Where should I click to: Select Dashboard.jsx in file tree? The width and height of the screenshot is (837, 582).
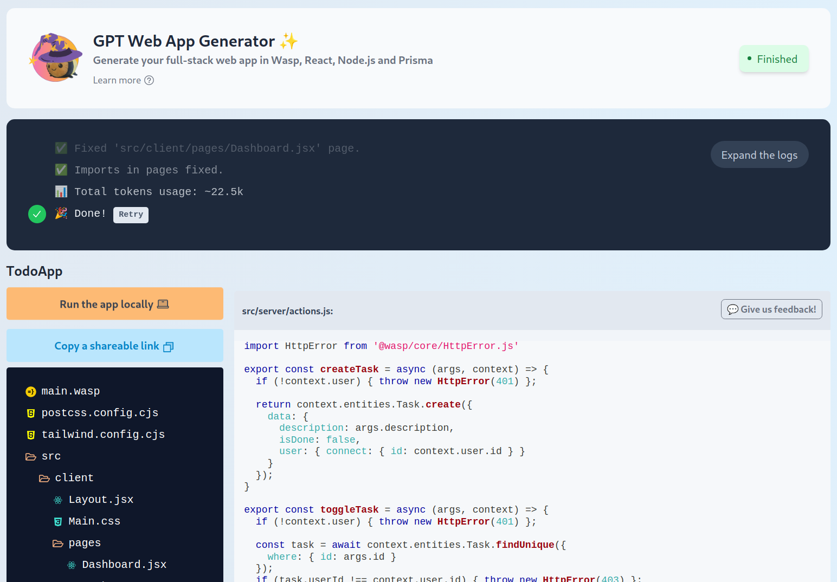(x=124, y=565)
